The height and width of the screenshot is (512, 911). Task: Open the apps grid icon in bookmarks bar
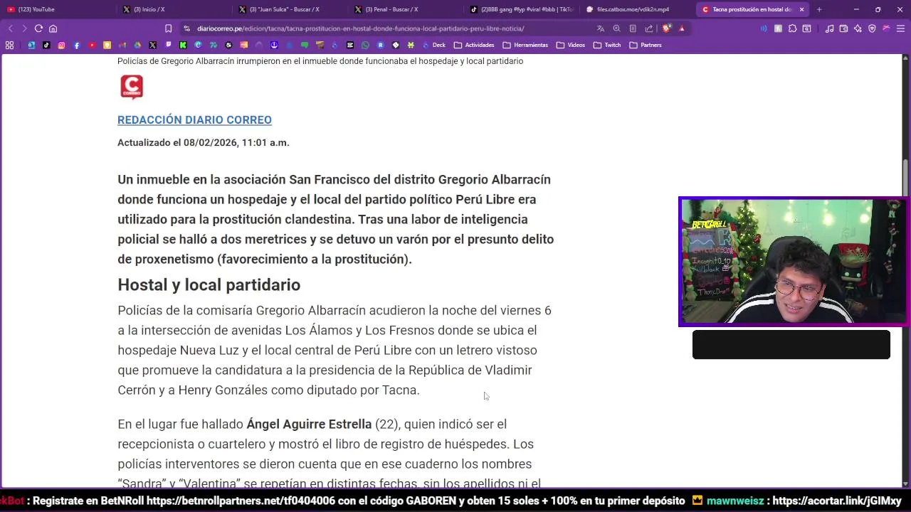[x=9, y=45]
